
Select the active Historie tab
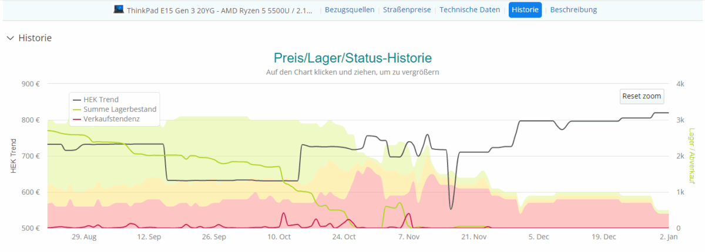525,10
